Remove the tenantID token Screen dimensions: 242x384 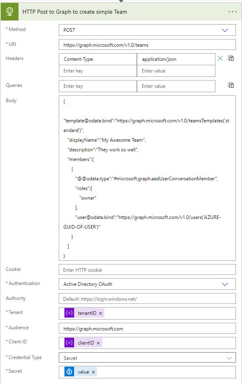(x=100, y=313)
